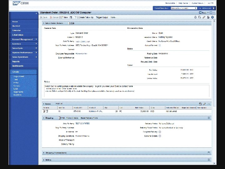
Task: Expand the Billing section
Action: (x=44, y=160)
